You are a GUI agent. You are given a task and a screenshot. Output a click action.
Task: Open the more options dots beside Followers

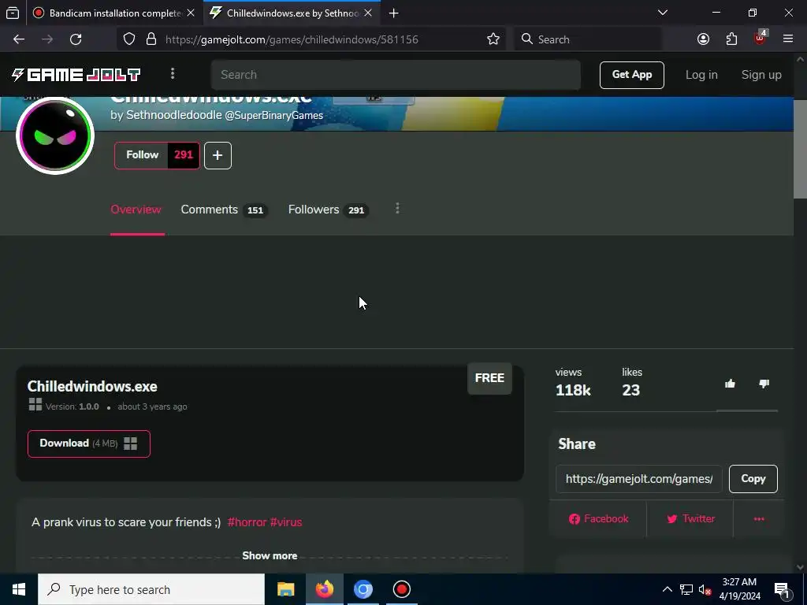(x=397, y=208)
